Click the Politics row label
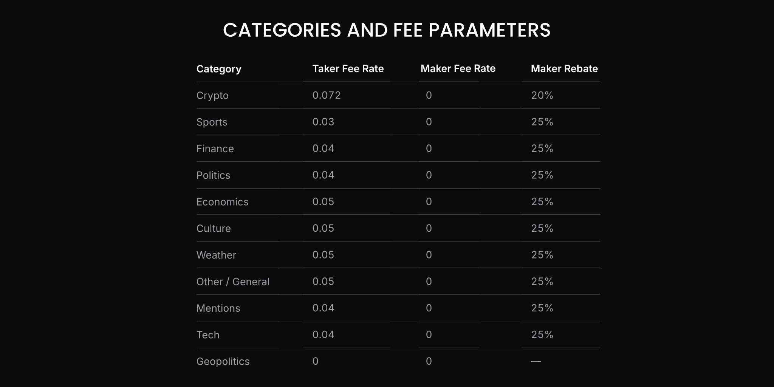Viewport: 774px width, 387px height. coord(213,175)
